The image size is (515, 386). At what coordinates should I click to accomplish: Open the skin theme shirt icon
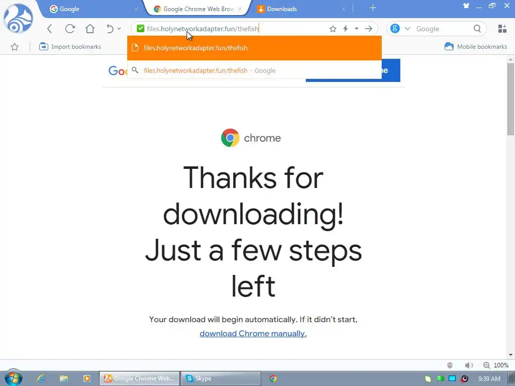coord(466,6)
